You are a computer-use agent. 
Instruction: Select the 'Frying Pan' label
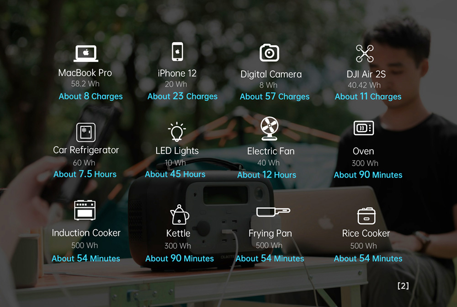tap(270, 233)
